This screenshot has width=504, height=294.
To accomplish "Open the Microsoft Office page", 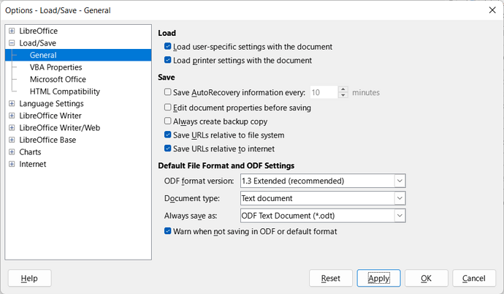I will [x=58, y=79].
